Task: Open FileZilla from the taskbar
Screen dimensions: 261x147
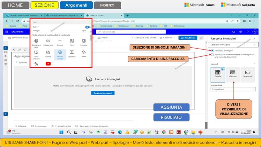Action: [179, 132]
